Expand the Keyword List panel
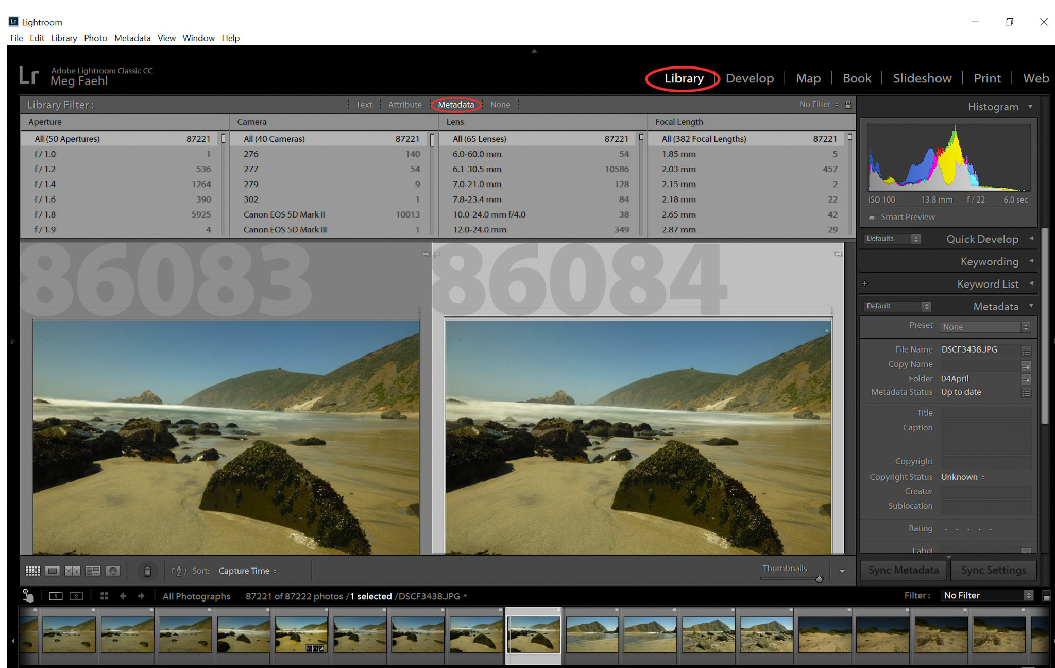The height and width of the screenshot is (668, 1055). (1031, 283)
